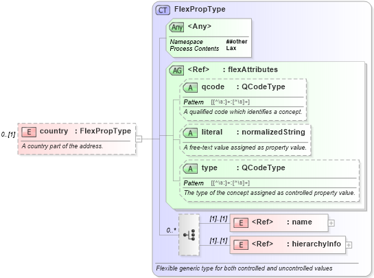Select 'literal : normalizedString' label
This screenshot has width=374, height=278.
[253, 132]
